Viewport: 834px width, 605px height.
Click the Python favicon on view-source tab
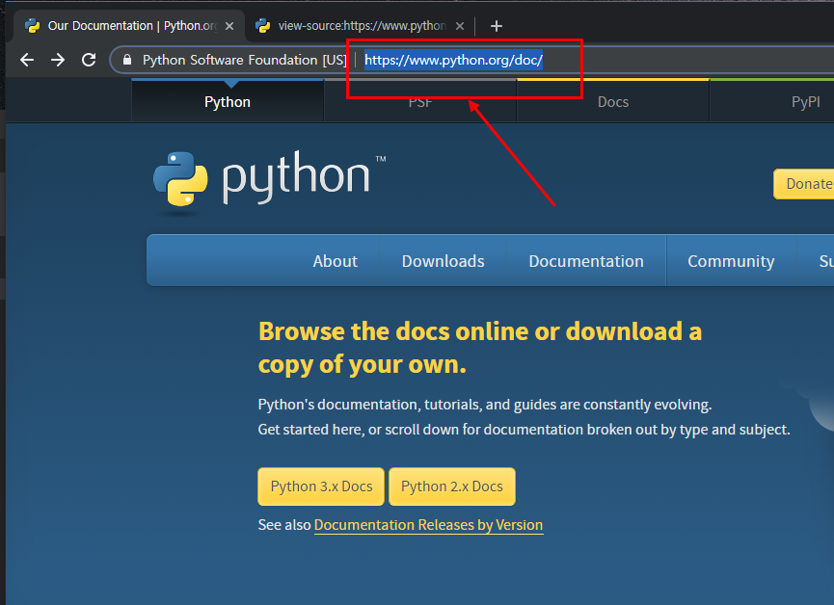263,26
